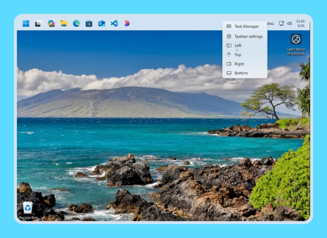Open the colorful Copilot icon on the taskbar
The height and width of the screenshot is (238, 327).
pyautogui.click(x=127, y=23)
